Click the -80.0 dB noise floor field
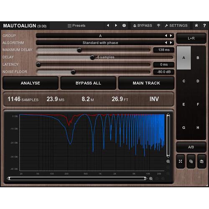This screenshot has width=209, height=209. click(x=164, y=72)
